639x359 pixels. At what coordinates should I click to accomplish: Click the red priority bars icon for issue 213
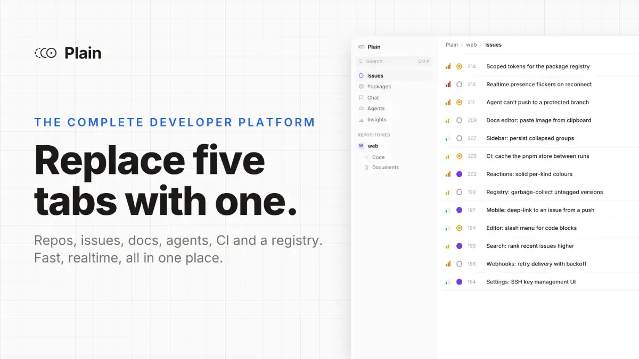pyautogui.click(x=448, y=84)
